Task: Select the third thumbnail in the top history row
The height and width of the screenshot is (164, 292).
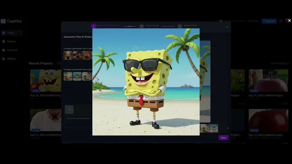Action: pos(86,55)
